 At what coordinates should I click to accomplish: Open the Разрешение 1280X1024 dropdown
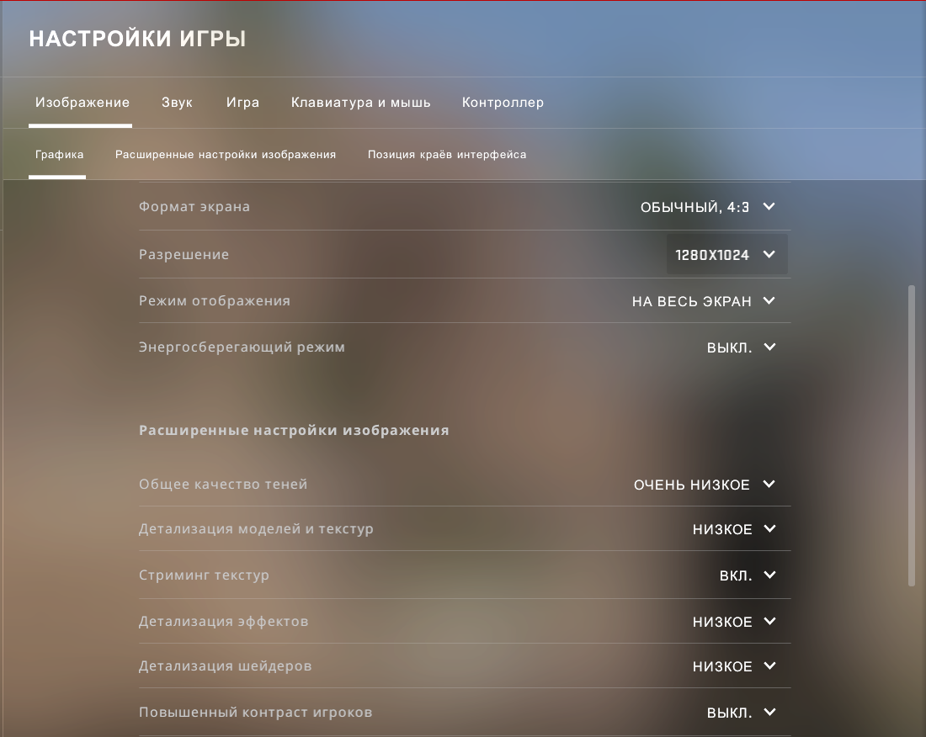click(x=726, y=254)
